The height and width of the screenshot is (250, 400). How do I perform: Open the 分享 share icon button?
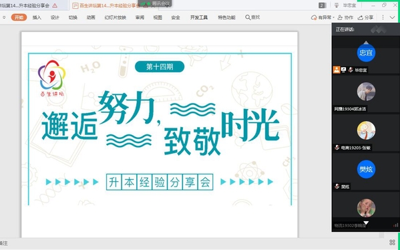(x=365, y=17)
